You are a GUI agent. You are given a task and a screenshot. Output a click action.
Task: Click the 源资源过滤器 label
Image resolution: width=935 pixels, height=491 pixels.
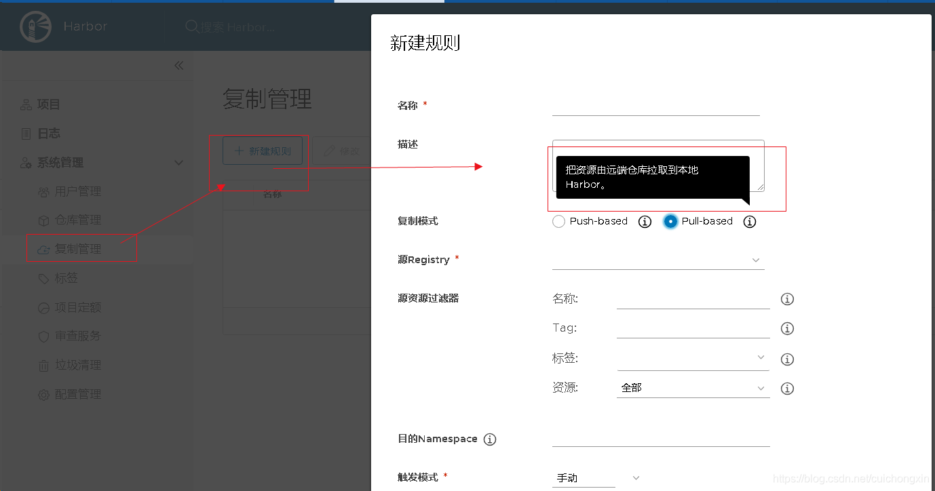click(428, 298)
